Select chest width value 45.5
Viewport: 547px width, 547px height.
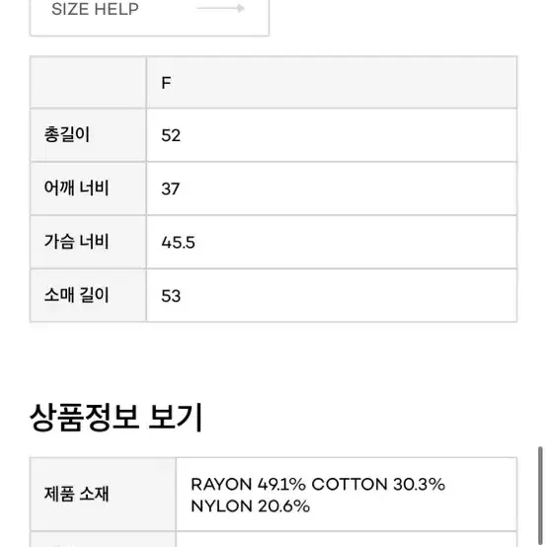pos(178,243)
